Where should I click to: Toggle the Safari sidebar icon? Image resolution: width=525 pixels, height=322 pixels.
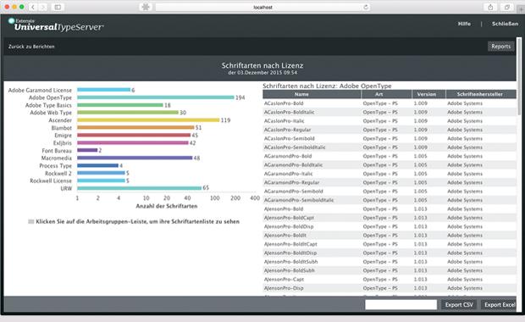coord(58,7)
